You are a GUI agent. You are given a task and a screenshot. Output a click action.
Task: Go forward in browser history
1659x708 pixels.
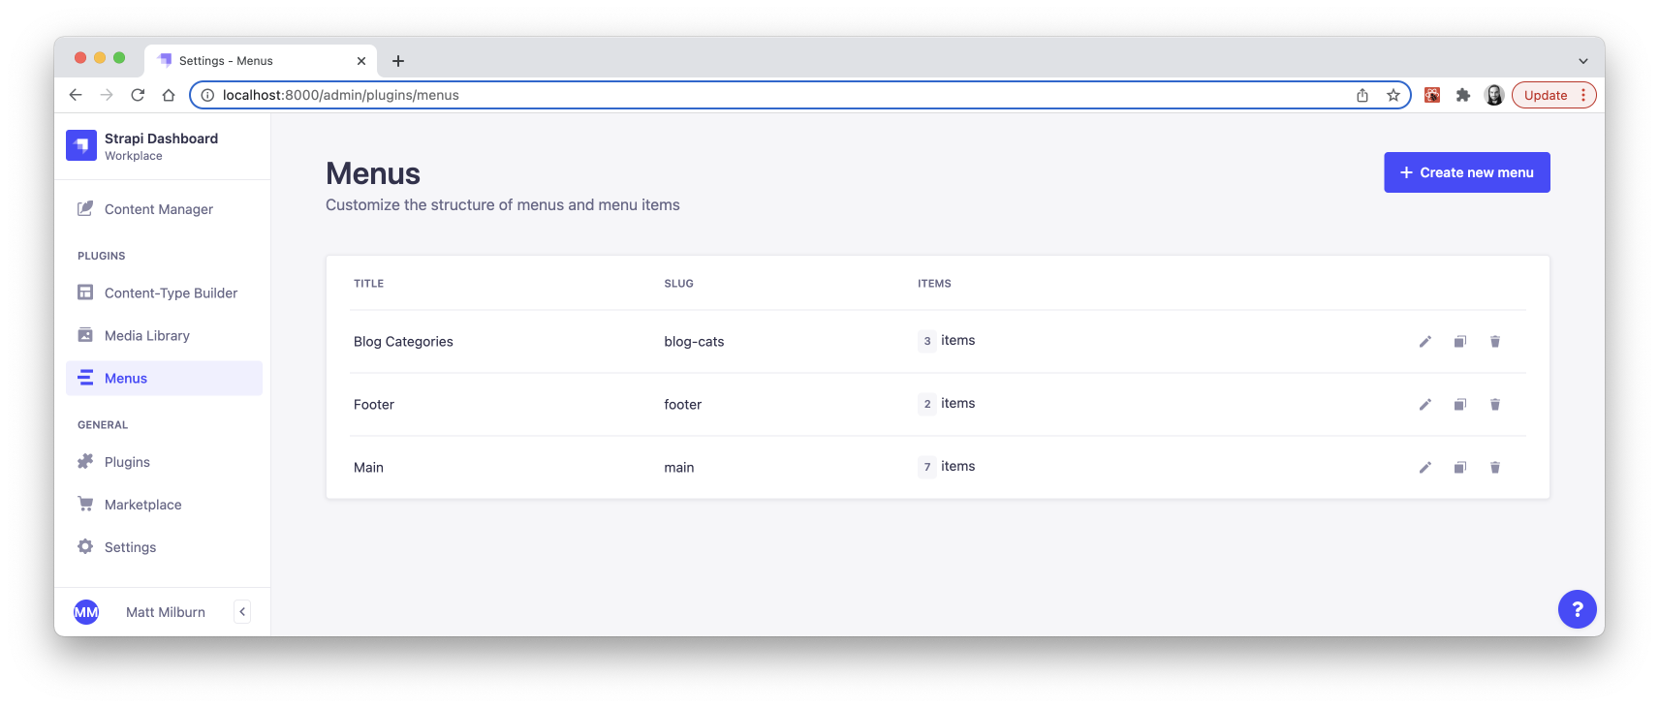107,95
